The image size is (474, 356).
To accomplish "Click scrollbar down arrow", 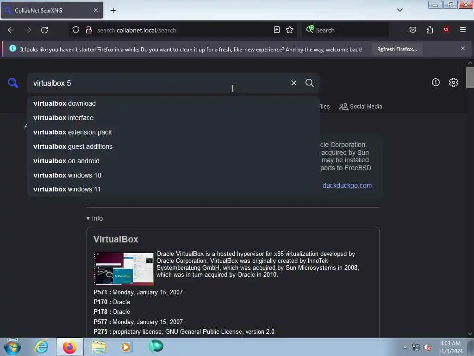I will (x=470, y=334).
